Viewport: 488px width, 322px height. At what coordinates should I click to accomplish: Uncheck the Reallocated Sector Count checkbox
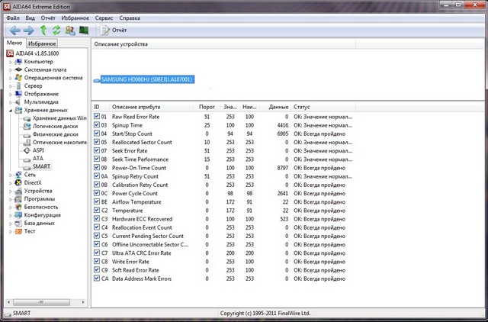(97, 142)
